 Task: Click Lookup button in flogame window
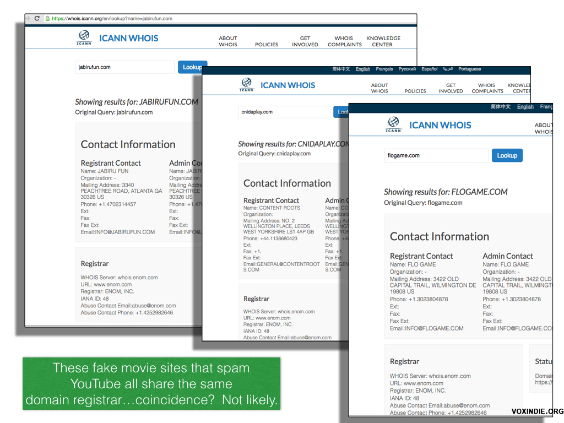coord(507,155)
